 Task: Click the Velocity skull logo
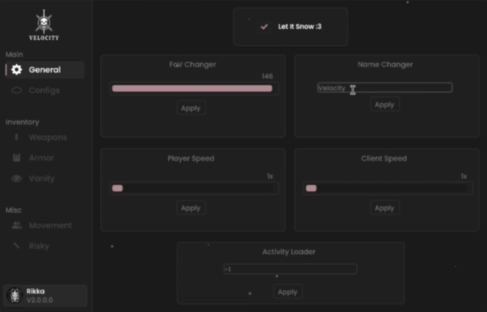pos(43,25)
